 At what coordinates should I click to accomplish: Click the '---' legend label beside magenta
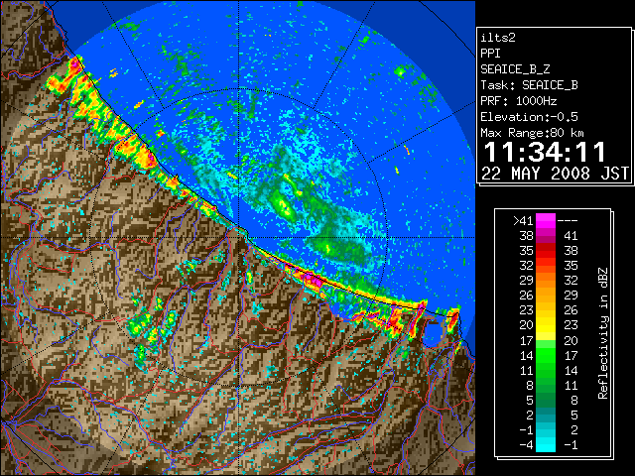568,221
